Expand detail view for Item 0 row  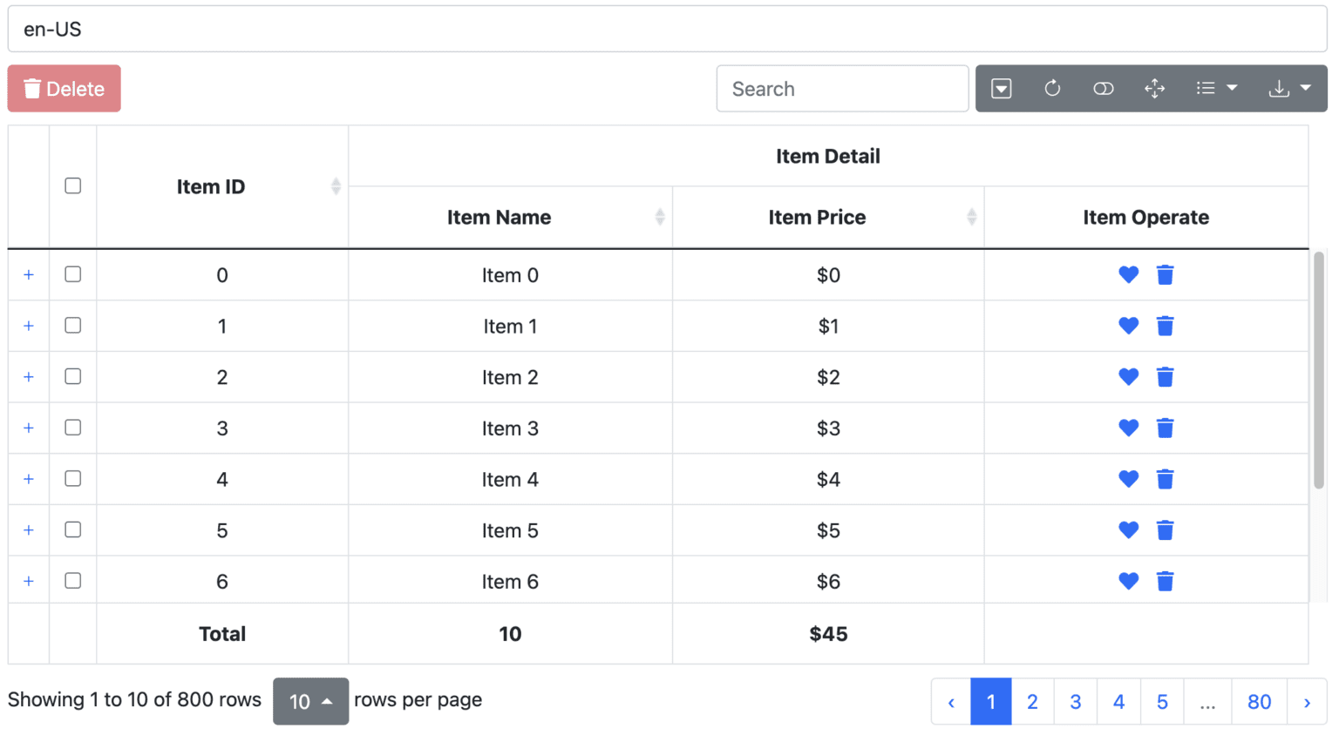point(29,275)
